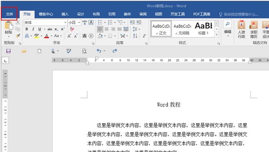Image resolution: width=269 pixels, height=152 pixels.
Task: Click the increase indent icon
Action: [139, 22]
